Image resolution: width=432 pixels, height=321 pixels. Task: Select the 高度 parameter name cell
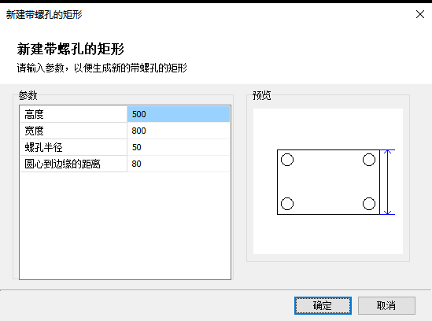[73, 114]
